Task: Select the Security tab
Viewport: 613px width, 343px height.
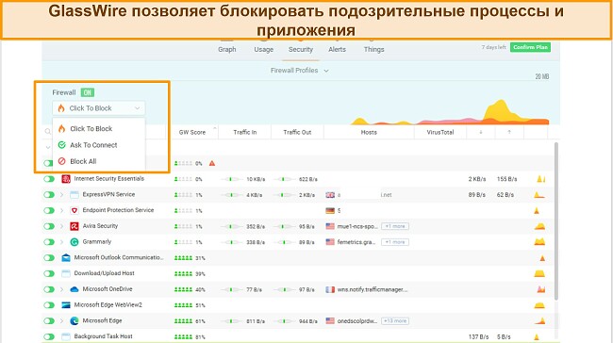Action: click(x=301, y=49)
